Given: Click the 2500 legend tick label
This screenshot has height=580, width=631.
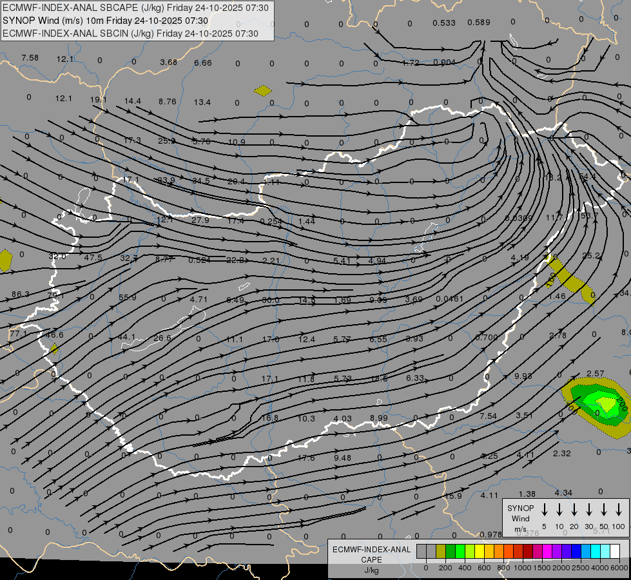Looking at the screenshot, I should [x=581, y=568].
